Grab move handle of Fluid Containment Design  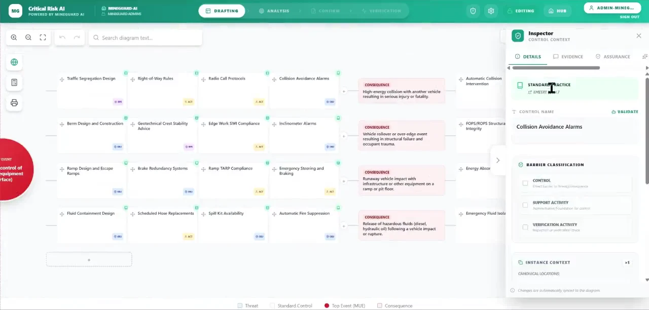tap(62, 214)
